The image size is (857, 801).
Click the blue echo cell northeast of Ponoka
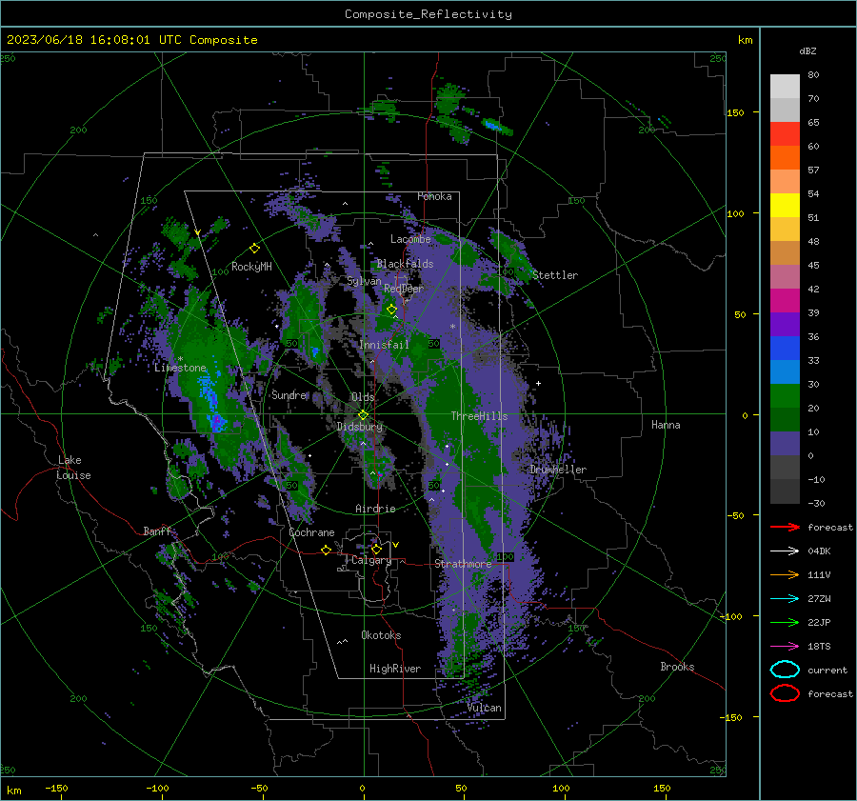(492, 125)
